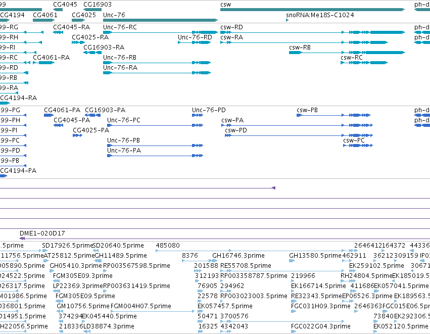Select the CG4061 gene label
This screenshot has width=430, height=334.
[45, 15]
